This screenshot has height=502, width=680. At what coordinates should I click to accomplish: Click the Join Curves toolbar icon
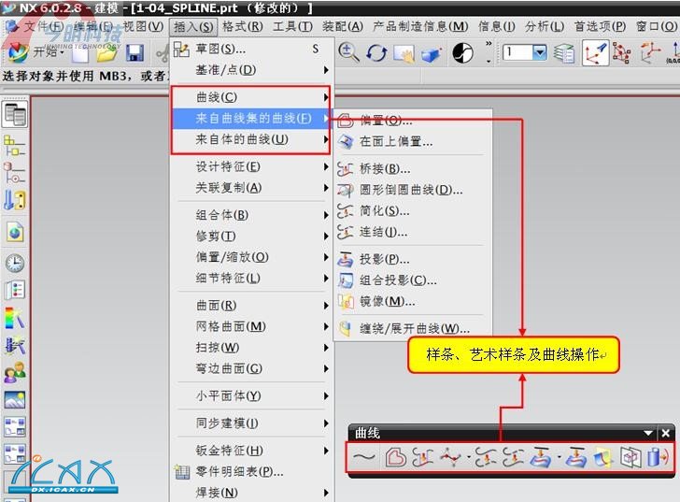(513, 457)
